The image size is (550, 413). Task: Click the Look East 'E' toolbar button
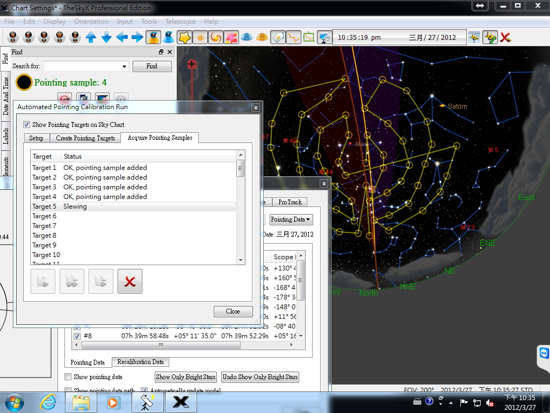point(28,37)
